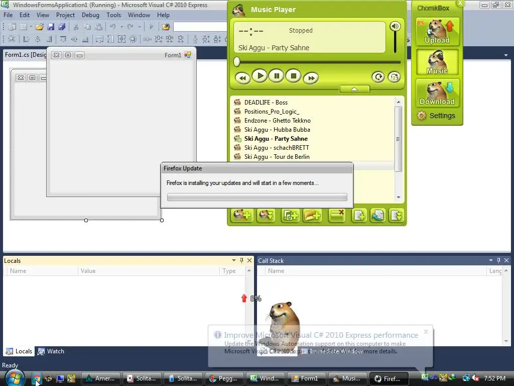Click inside the toolbar search box

click(200, 27)
